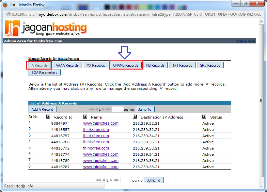267x192 pixels.
Task: Sort by Destination IP Address arrow icon
Action: click(135, 117)
